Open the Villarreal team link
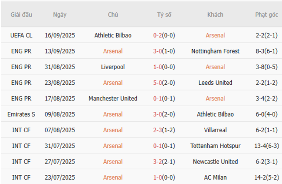 215,130
